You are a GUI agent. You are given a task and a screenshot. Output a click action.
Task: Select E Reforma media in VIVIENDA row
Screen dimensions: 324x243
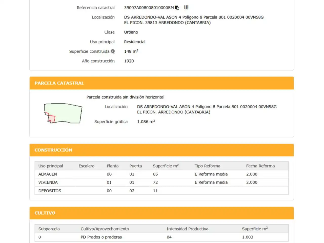(211, 182)
